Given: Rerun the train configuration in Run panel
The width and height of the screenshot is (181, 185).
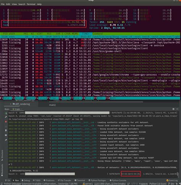Looking at the screenshot, I should (6, 113).
